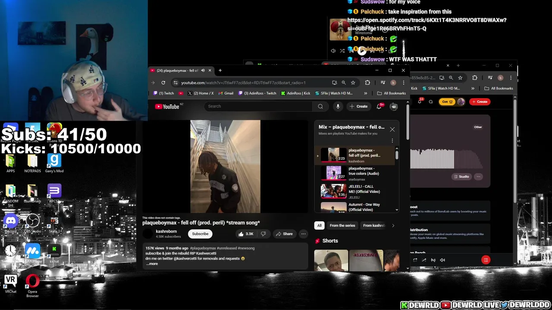Click BandLab red Create button
Viewport: 552px width, 310px height.
coord(479,102)
